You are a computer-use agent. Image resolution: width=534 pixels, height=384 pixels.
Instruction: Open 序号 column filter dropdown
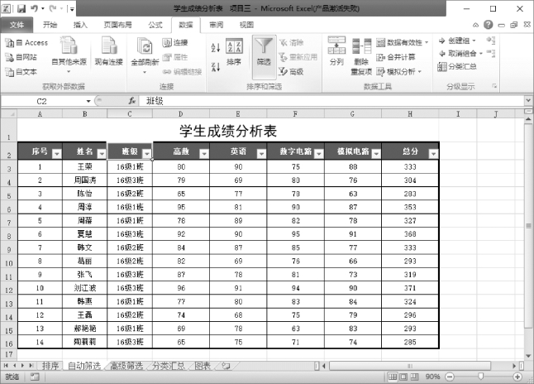(x=56, y=154)
